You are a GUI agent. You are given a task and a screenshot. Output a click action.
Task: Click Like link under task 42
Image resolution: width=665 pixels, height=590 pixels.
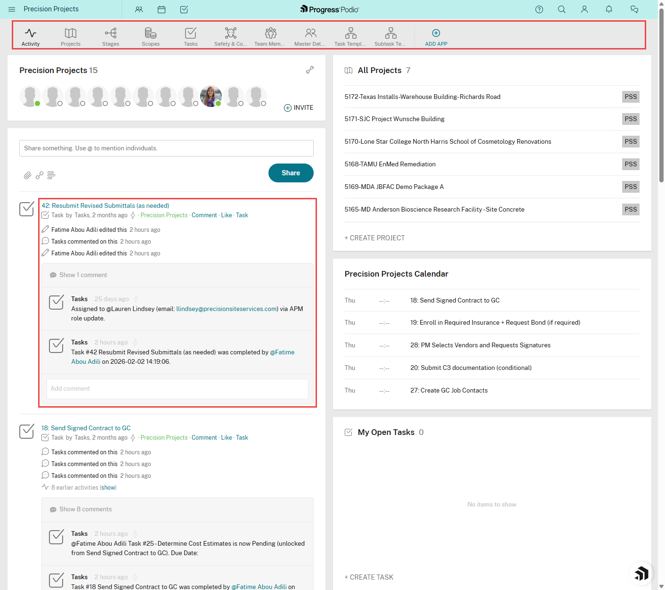(227, 215)
